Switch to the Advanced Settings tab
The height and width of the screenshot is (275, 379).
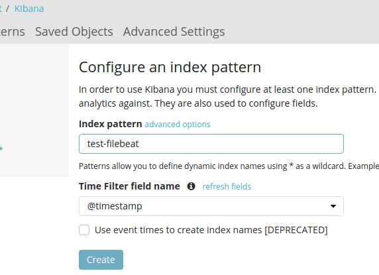[x=174, y=32]
